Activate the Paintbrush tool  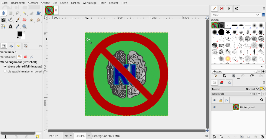click(17, 20)
